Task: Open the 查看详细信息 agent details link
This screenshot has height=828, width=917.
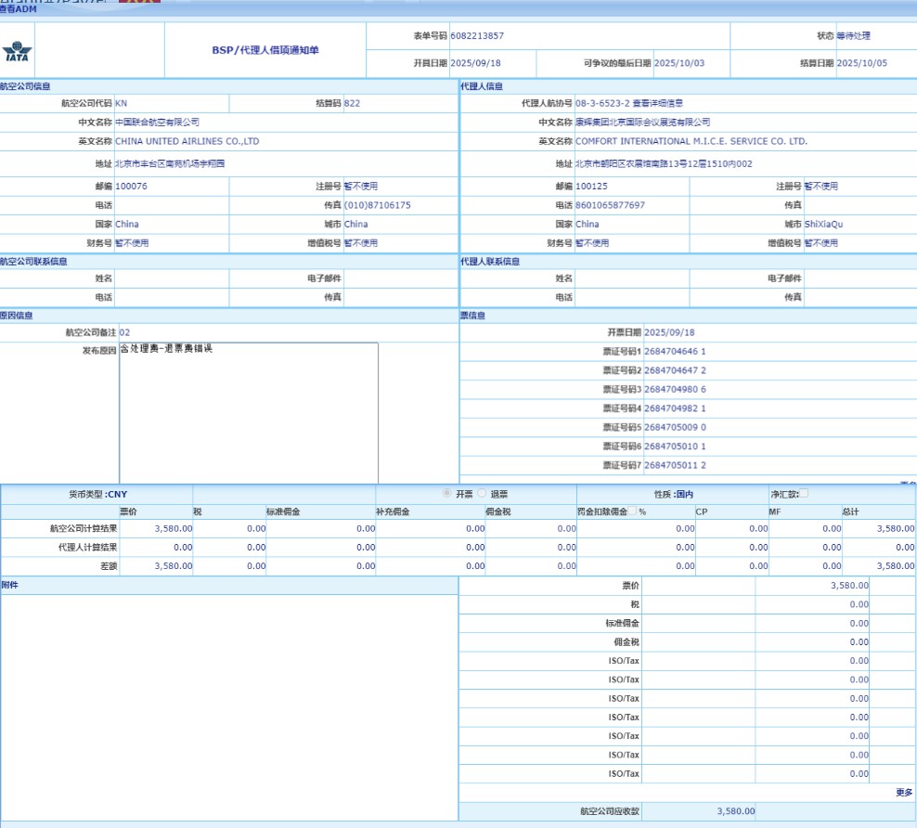Action: [x=657, y=103]
